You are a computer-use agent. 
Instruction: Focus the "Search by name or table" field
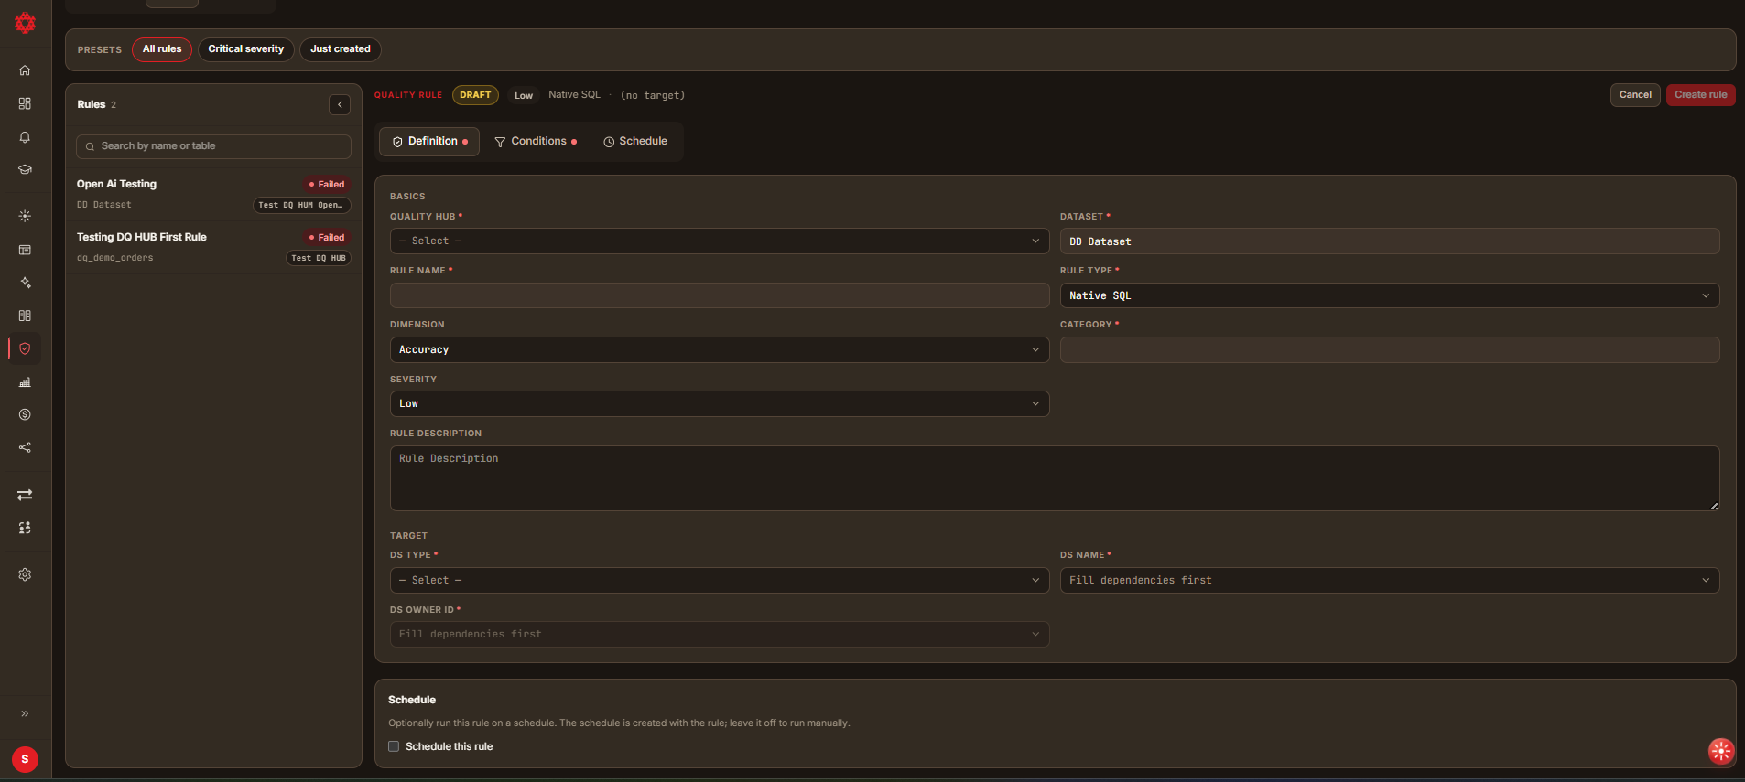coord(214,146)
